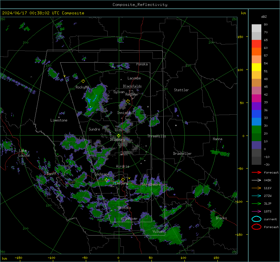The image size is (280, 262).
Task: Click the Cochrane city label
Action: 102,174
